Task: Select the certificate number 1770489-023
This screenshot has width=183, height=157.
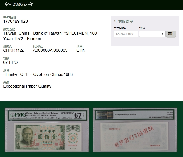Action: pyautogui.click(x=15, y=21)
